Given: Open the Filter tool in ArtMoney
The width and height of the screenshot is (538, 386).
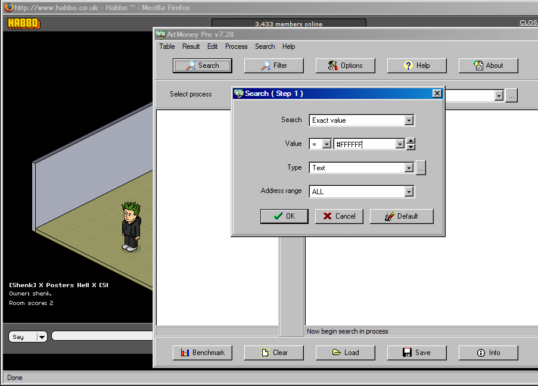Looking at the screenshot, I should coord(274,66).
